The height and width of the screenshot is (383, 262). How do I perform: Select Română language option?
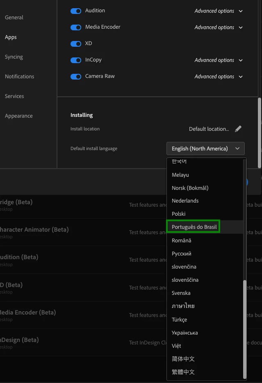(x=205, y=240)
